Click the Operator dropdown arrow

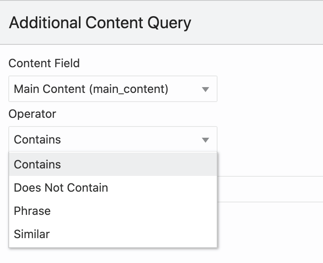205,140
